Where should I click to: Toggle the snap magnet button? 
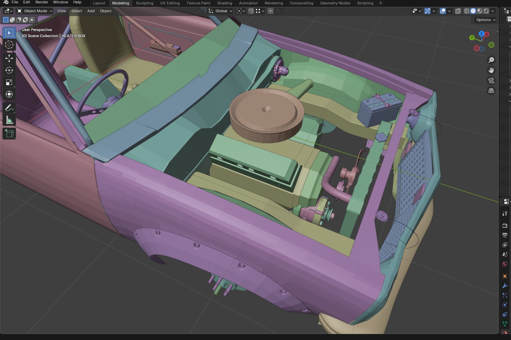251,11
